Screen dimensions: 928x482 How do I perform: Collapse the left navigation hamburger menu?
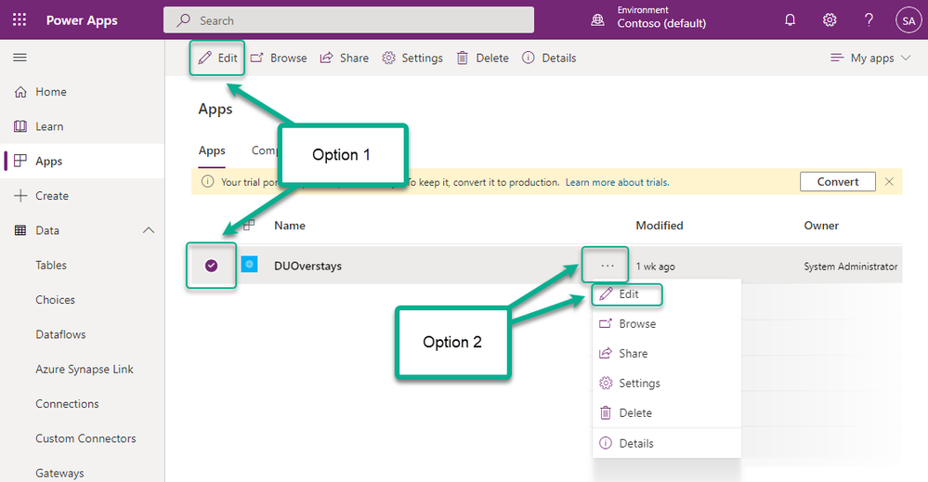(20, 58)
